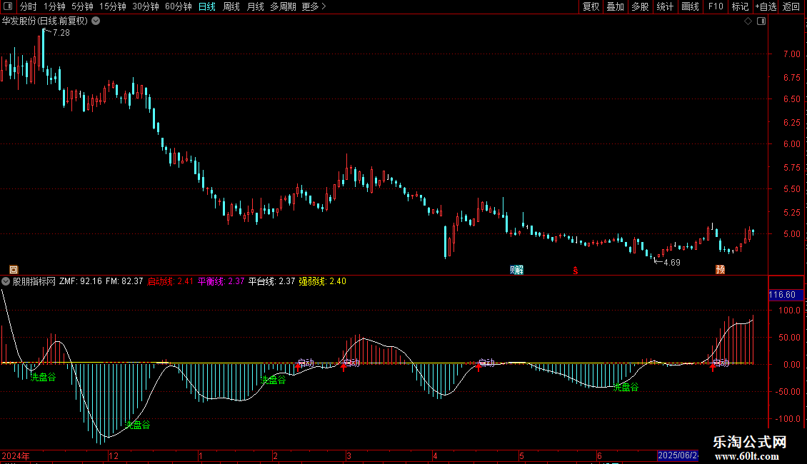The image size is (807, 464).
Task: Select the 60分钟 period tab
Action: (x=178, y=6)
